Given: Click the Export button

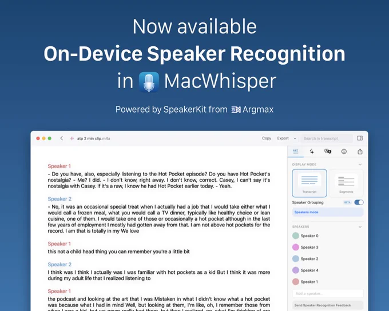Looking at the screenshot, I should click(x=283, y=138).
